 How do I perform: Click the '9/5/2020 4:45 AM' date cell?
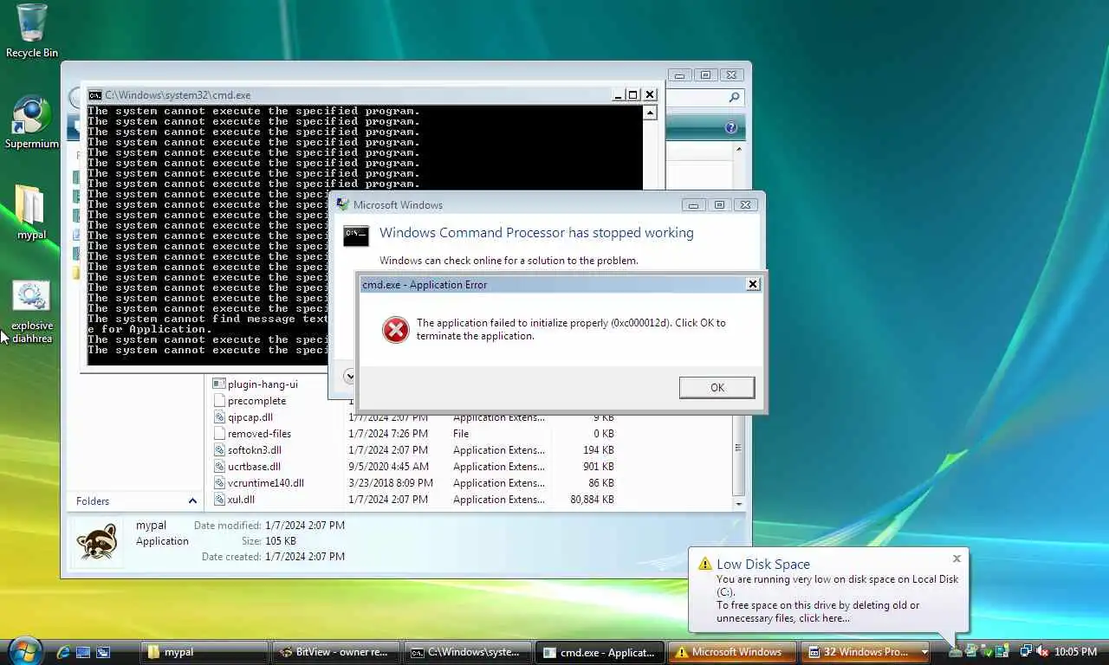[x=388, y=467]
